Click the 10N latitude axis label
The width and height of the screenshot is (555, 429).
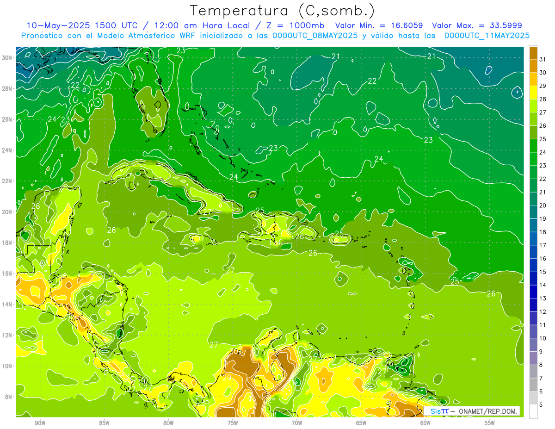7,366
